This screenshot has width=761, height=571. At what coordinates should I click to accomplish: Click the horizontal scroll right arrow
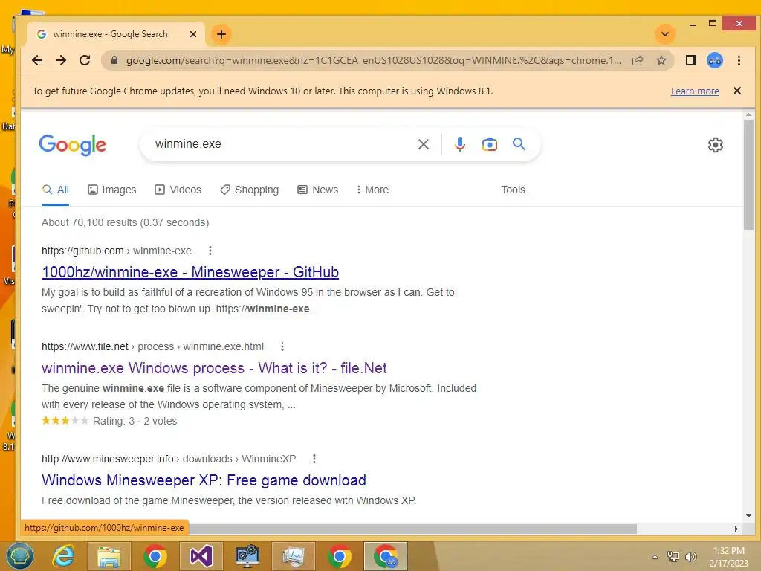[736, 529]
